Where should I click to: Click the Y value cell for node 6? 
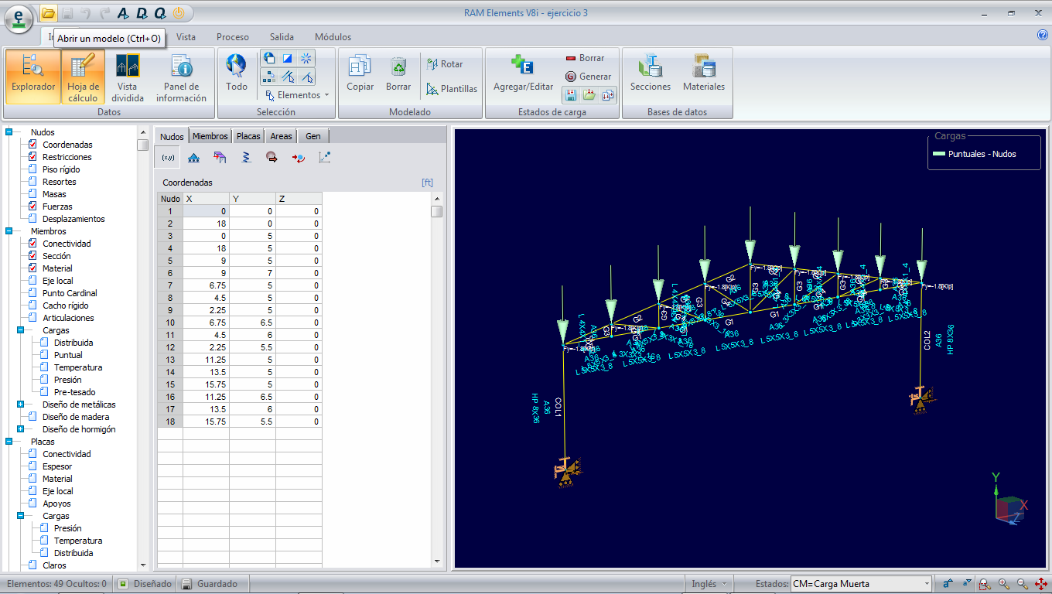(x=252, y=273)
